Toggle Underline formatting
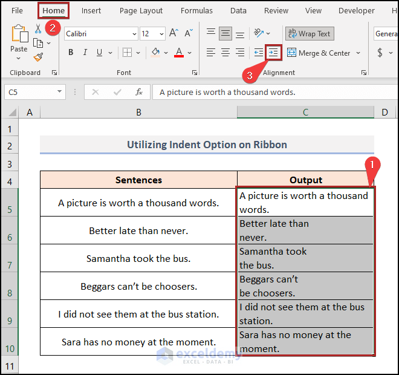Viewport: 399px width, 375px height. (x=99, y=53)
